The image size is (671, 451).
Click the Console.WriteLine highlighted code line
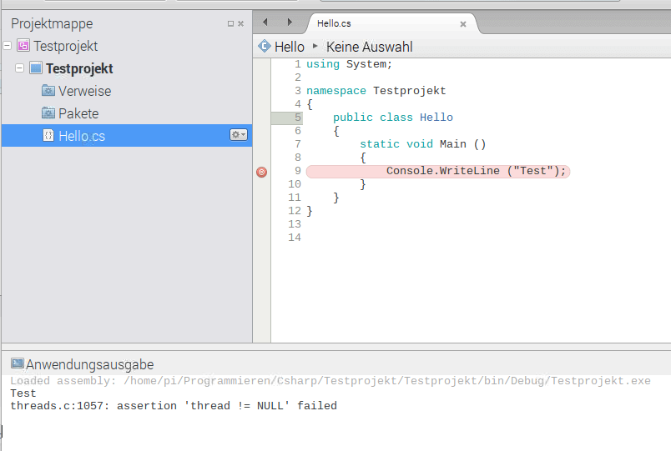coord(438,171)
